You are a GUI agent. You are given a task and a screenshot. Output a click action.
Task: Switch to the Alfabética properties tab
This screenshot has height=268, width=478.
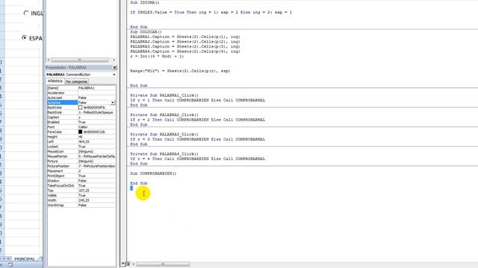[55, 81]
